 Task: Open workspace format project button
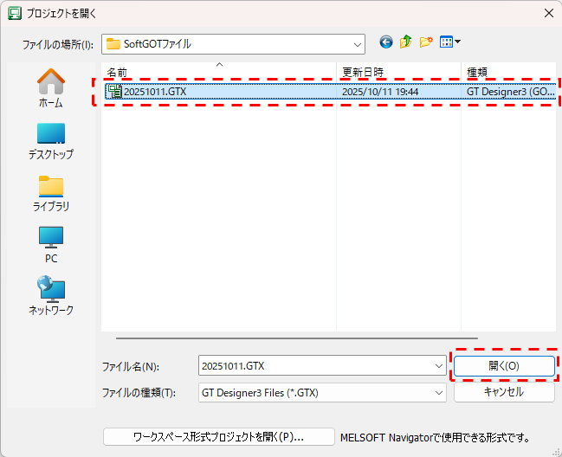[x=219, y=437]
